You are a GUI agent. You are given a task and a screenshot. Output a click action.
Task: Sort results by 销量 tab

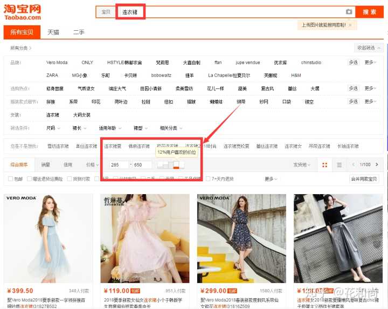pos(46,164)
